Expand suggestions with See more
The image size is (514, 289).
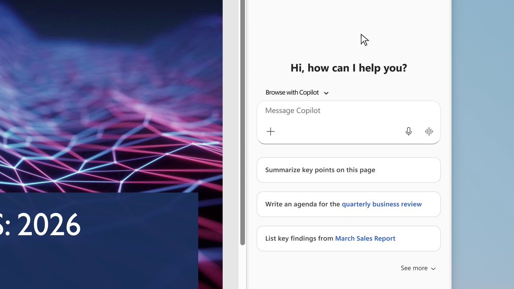coord(418,268)
